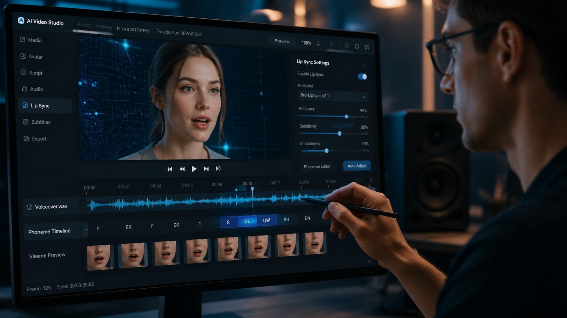Click the 100% zoom value

coord(306,43)
